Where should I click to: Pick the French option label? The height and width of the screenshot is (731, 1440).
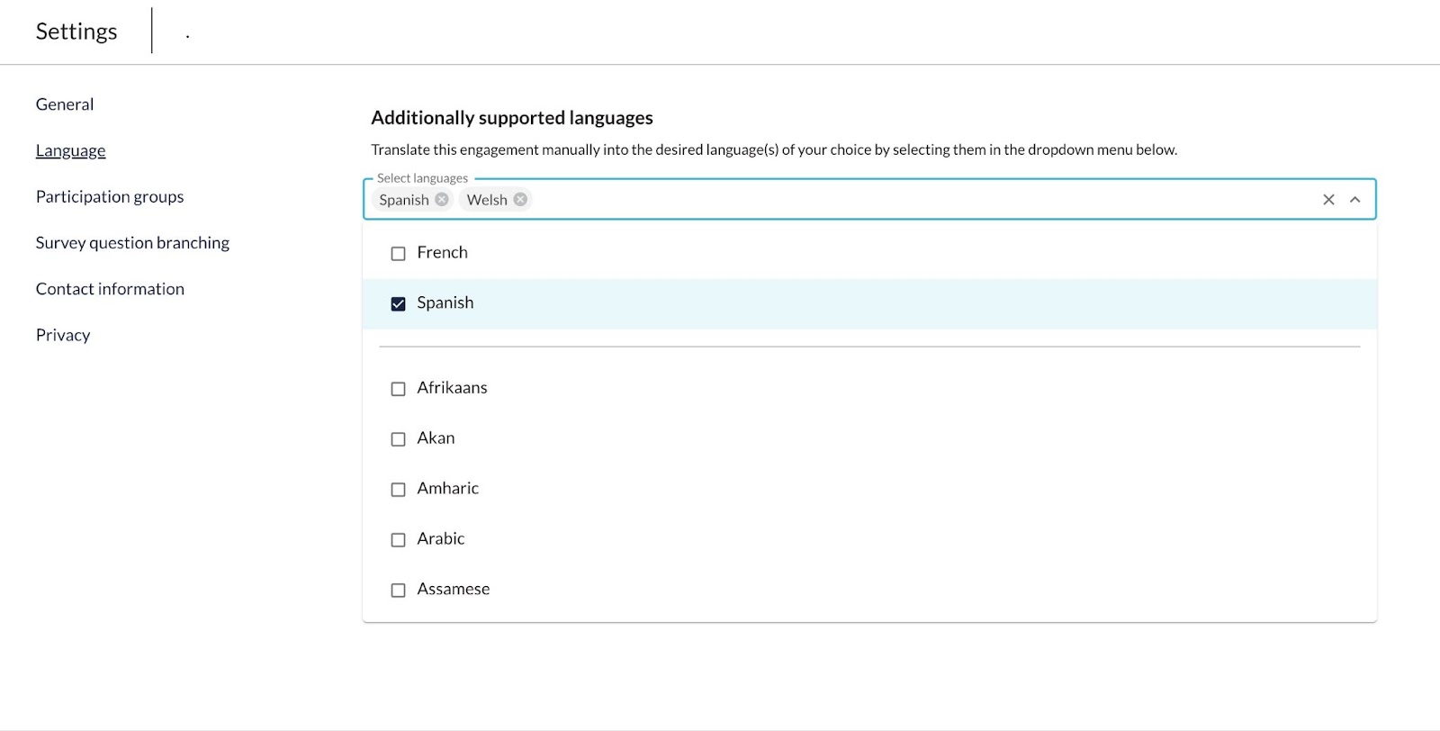[443, 252]
